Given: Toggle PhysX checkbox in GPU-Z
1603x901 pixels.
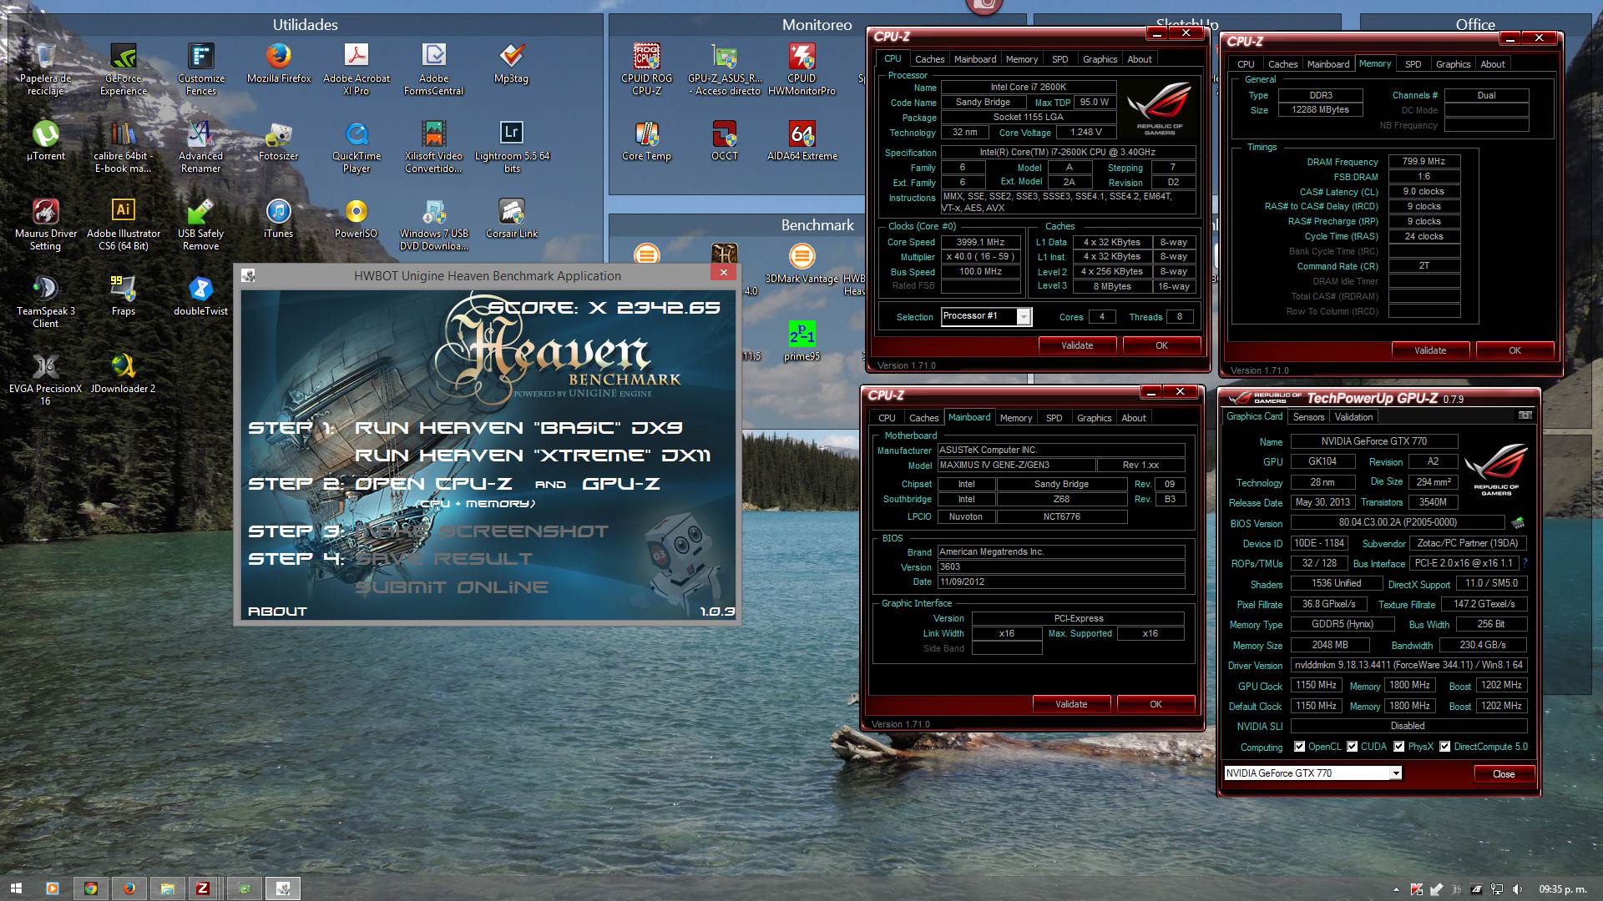Looking at the screenshot, I should 1398,747.
